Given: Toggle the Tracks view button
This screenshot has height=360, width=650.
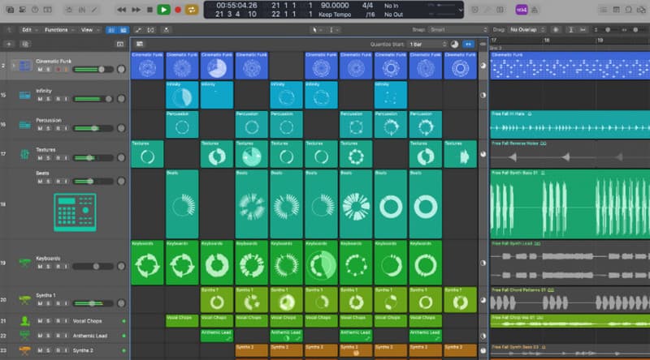Looking at the screenshot, I should pos(123,30).
